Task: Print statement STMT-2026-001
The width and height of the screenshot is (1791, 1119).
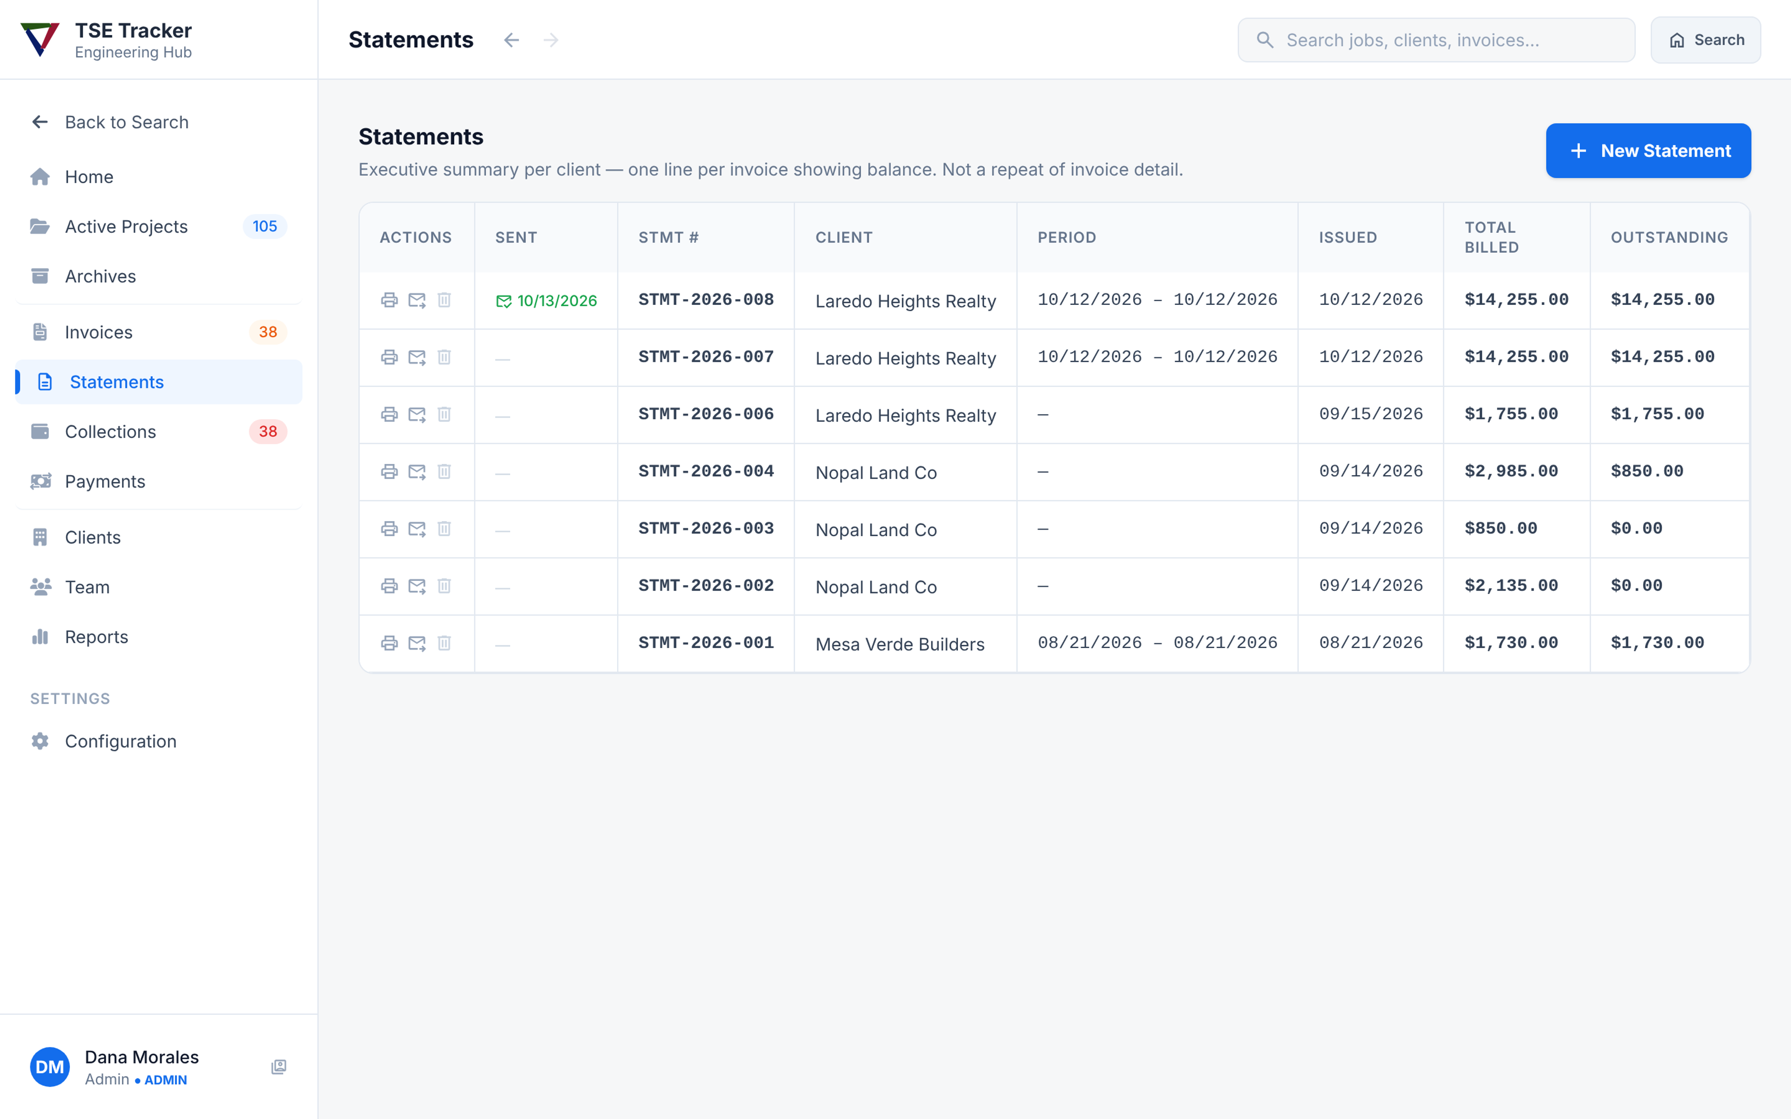Action: tap(389, 643)
